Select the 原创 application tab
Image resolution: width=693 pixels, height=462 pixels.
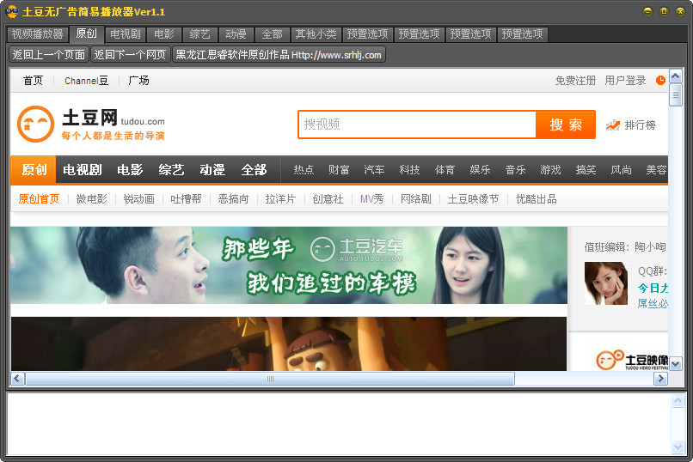(x=87, y=33)
